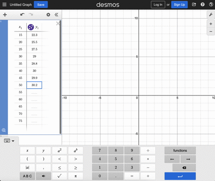Click the backspace key
Screen dimensions: 215x181
184,168
